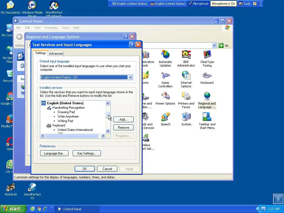
Task: Select Drawing Pad in installed services
Action: pyautogui.click(x=66, y=112)
